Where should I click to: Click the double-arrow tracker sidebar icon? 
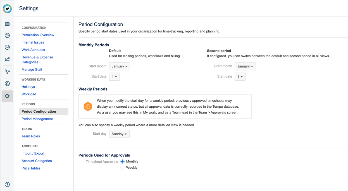pos(7,35)
